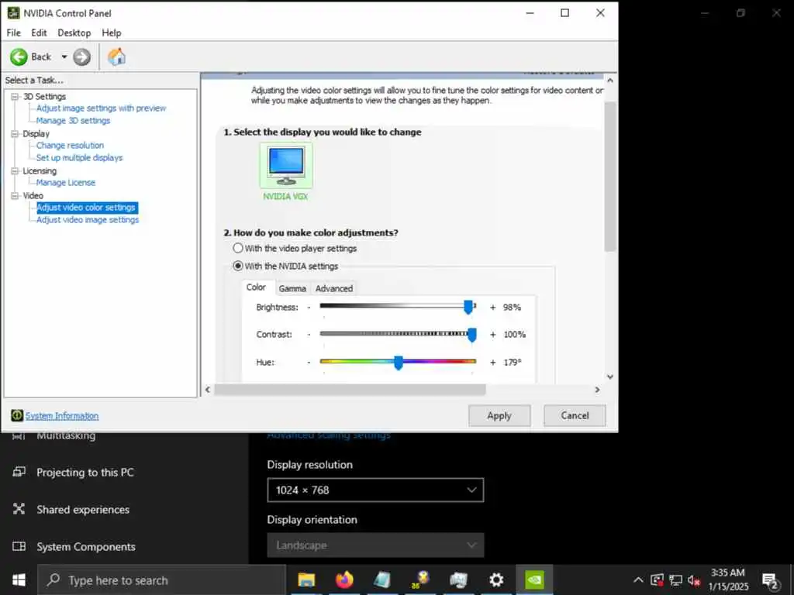Image resolution: width=794 pixels, height=595 pixels.
Task: Click the taskbar search box
Action: coord(162,580)
